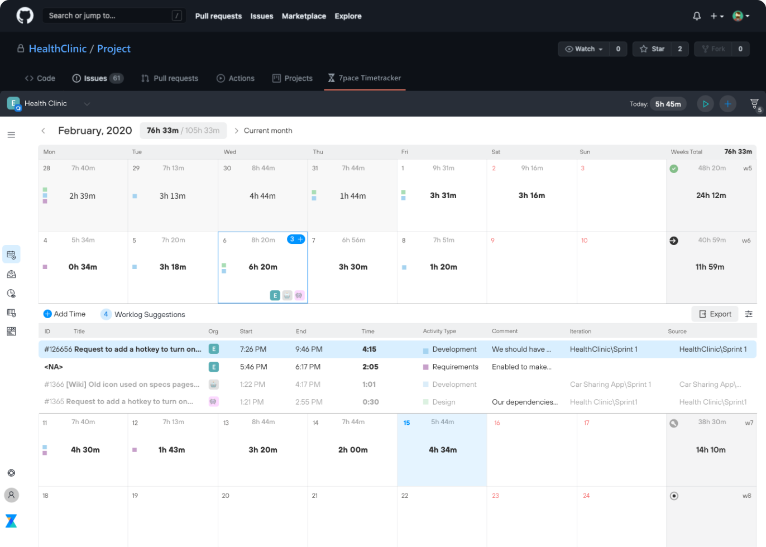This screenshot has height=547, width=766.
Task: Click the search or jump to field
Action: [114, 16]
